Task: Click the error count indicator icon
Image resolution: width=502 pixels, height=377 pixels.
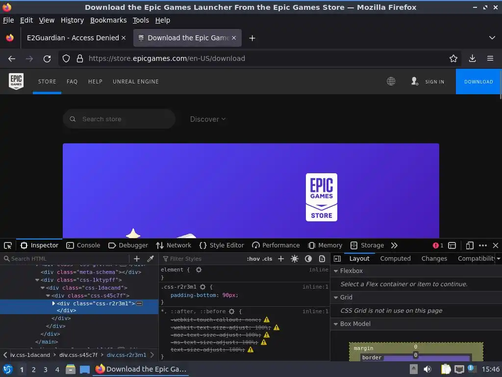Action: click(x=438, y=245)
